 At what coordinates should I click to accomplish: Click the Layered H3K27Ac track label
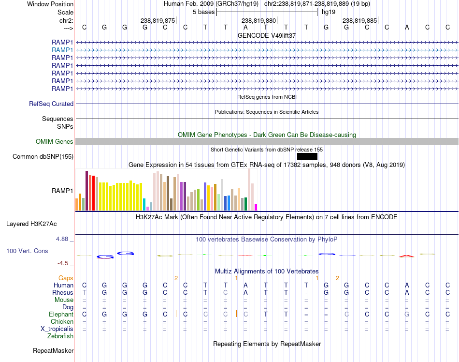31,224
